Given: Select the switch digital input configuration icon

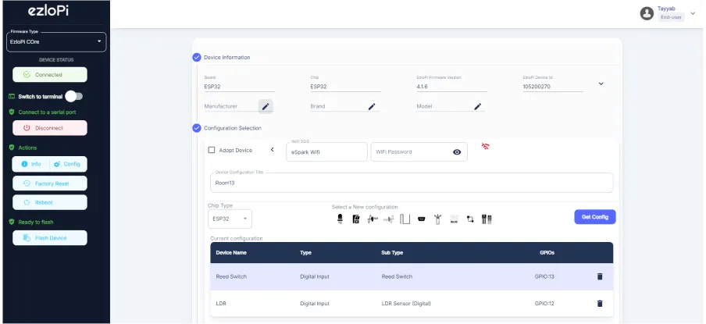Looking at the screenshot, I should click(x=356, y=219).
